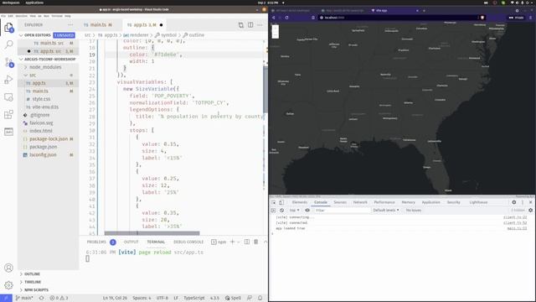Open the Network tab in DevTools
Screen dimensions: 536x302
pos(360,202)
